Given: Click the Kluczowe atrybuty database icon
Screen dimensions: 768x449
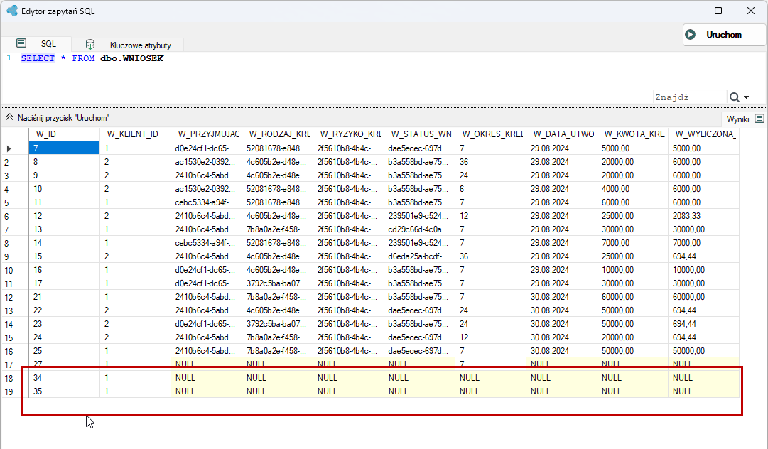Looking at the screenshot, I should [x=90, y=45].
